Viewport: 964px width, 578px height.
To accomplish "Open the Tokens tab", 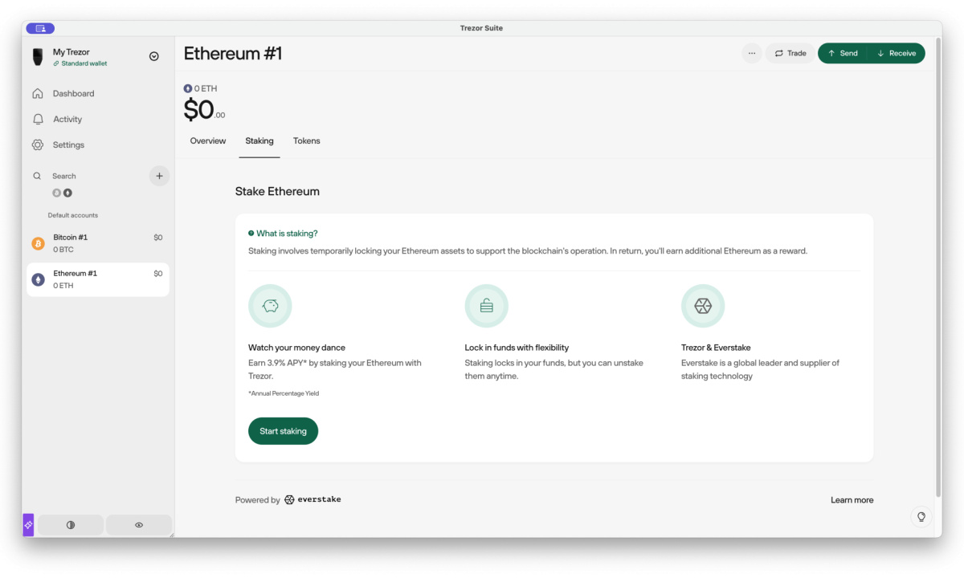I will [307, 141].
